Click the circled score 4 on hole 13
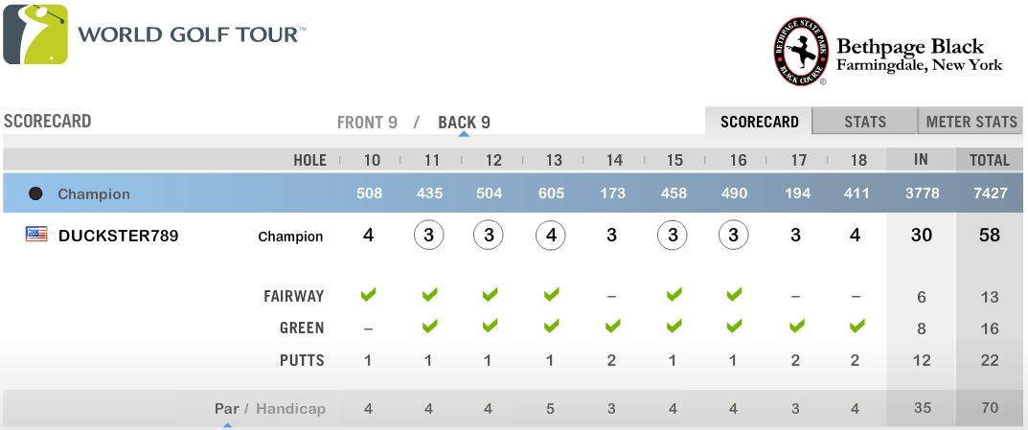 click(551, 236)
